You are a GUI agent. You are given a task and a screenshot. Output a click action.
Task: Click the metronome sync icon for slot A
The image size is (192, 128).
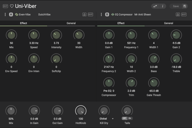[84, 14]
